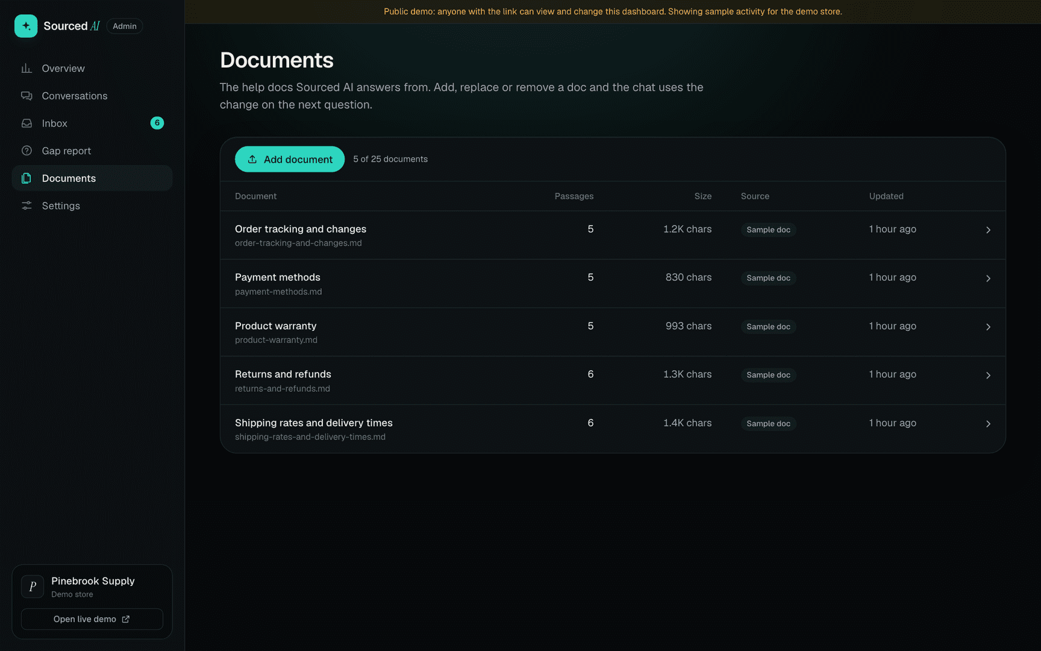Click the 830 chars size value

(x=689, y=277)
